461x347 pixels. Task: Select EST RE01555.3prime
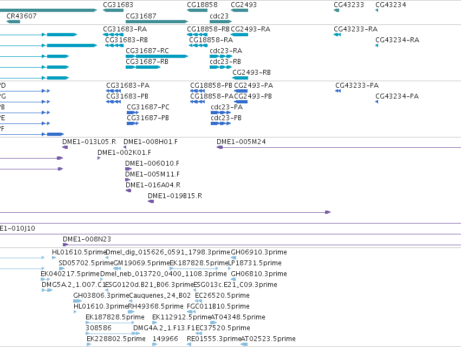(189, 344)
